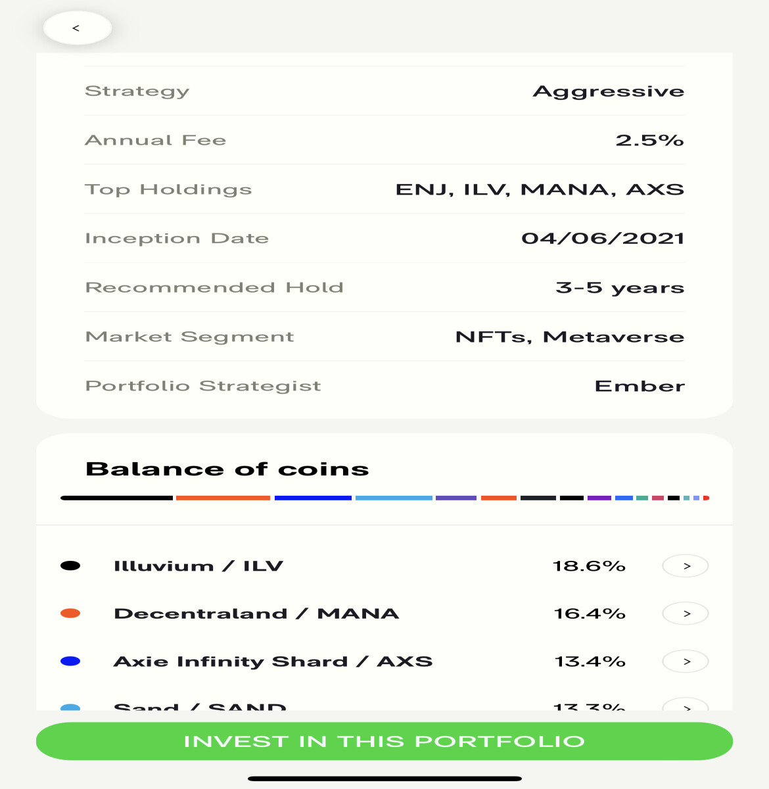Screen dimensions: 769x789
Task: Tap the home indicator bar at screen bottom
Action: point(384,780)
